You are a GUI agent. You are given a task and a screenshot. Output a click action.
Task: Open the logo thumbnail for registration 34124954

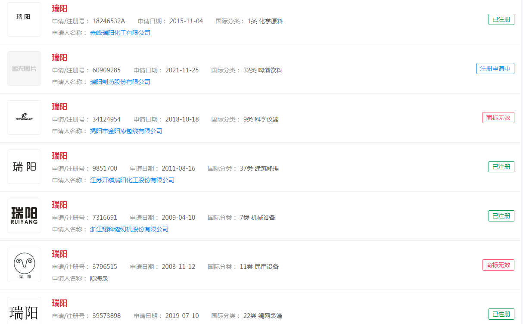[24, 118]
